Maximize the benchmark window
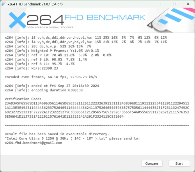Image resolution: width=195 pixels, height=172 pixels. [x=174, y=4]
